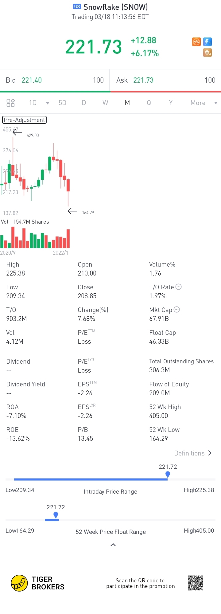Collapse the stock details section
The image size is (221, 614).
coord(113,545)
